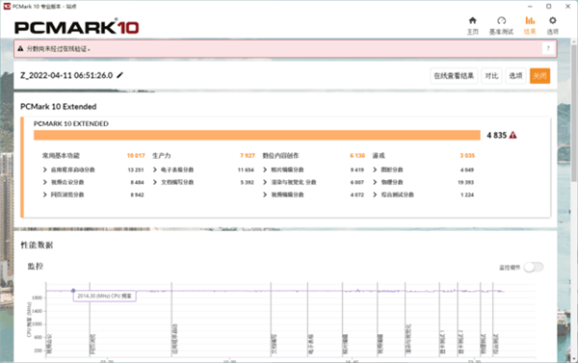Open the Benchmarks gauge icon
The width and height of the screenshot is (578, 363).
click(x=501, y=20)
